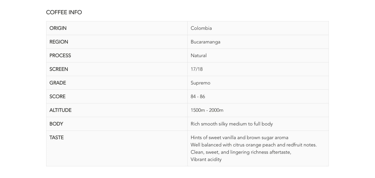The image size is (375, 178).
Task: Select the Natural process value
Action: click(x=199, y=56)
